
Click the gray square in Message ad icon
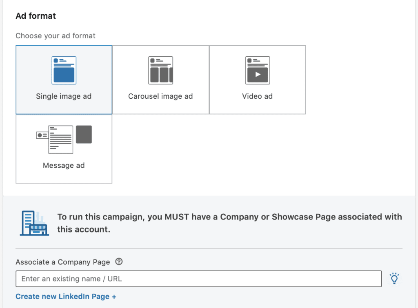[x=84, y=134]
